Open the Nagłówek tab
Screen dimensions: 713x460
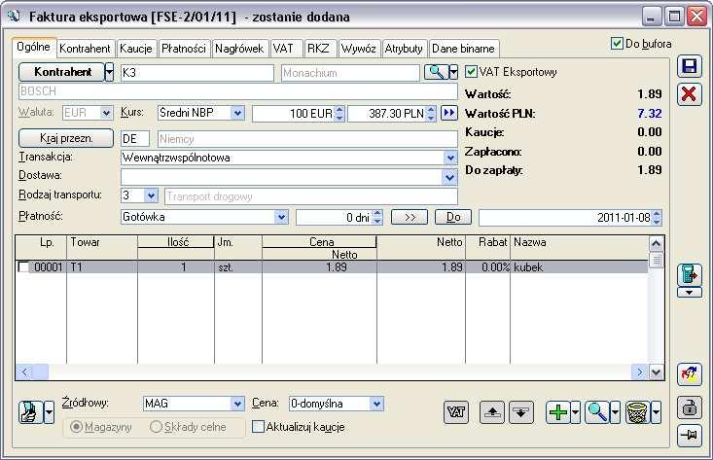239,49
